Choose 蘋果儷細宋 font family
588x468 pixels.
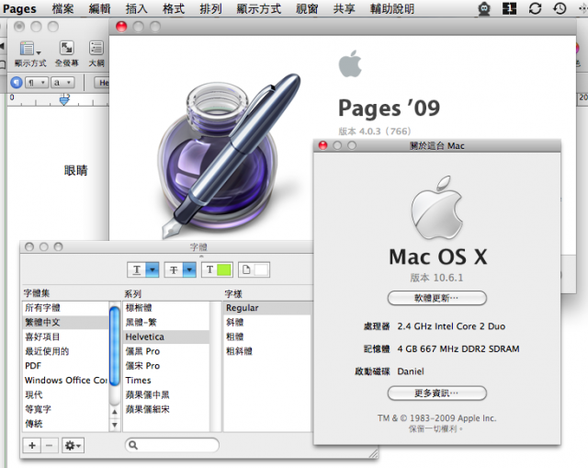(166, 409)
